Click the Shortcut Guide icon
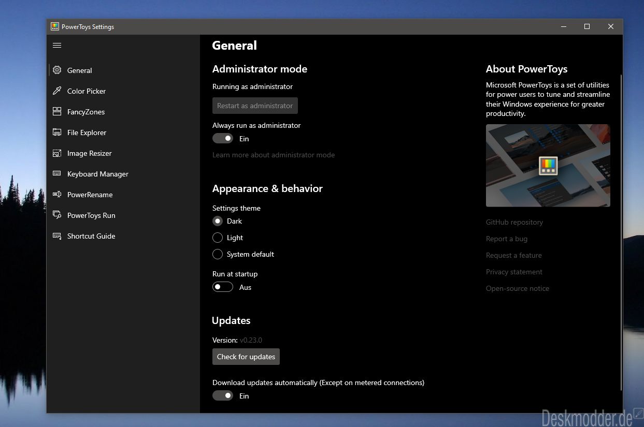This screenshot has width=644, height=427. pos(57,236)
